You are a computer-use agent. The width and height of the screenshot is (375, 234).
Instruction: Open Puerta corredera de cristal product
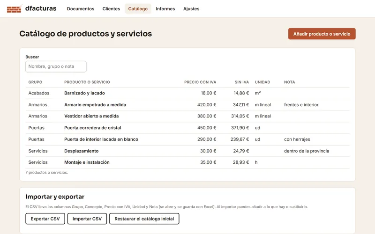click(187, 128)
